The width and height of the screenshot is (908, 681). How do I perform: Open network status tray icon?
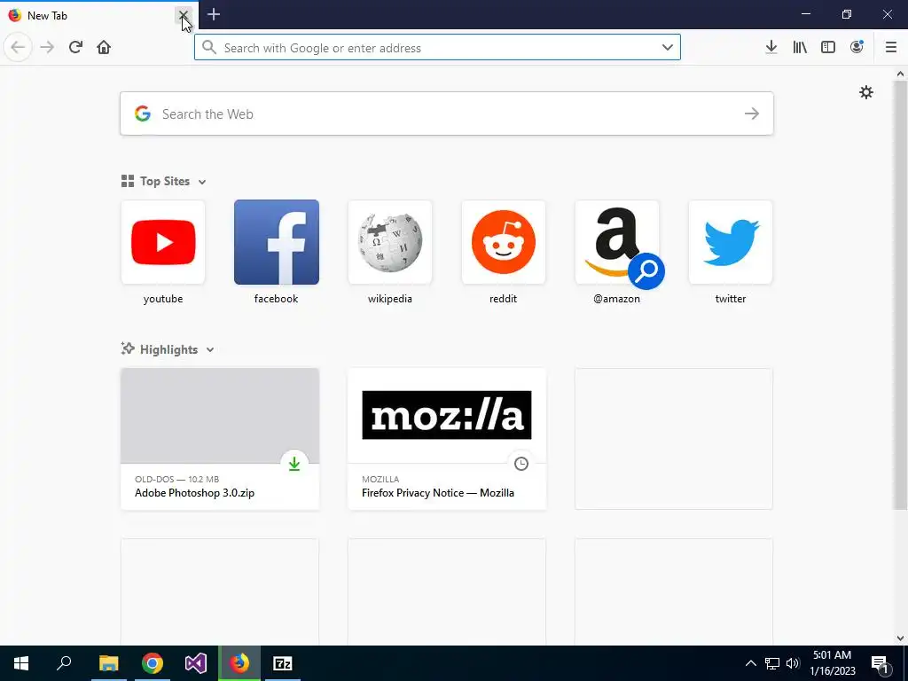point(772,663)
